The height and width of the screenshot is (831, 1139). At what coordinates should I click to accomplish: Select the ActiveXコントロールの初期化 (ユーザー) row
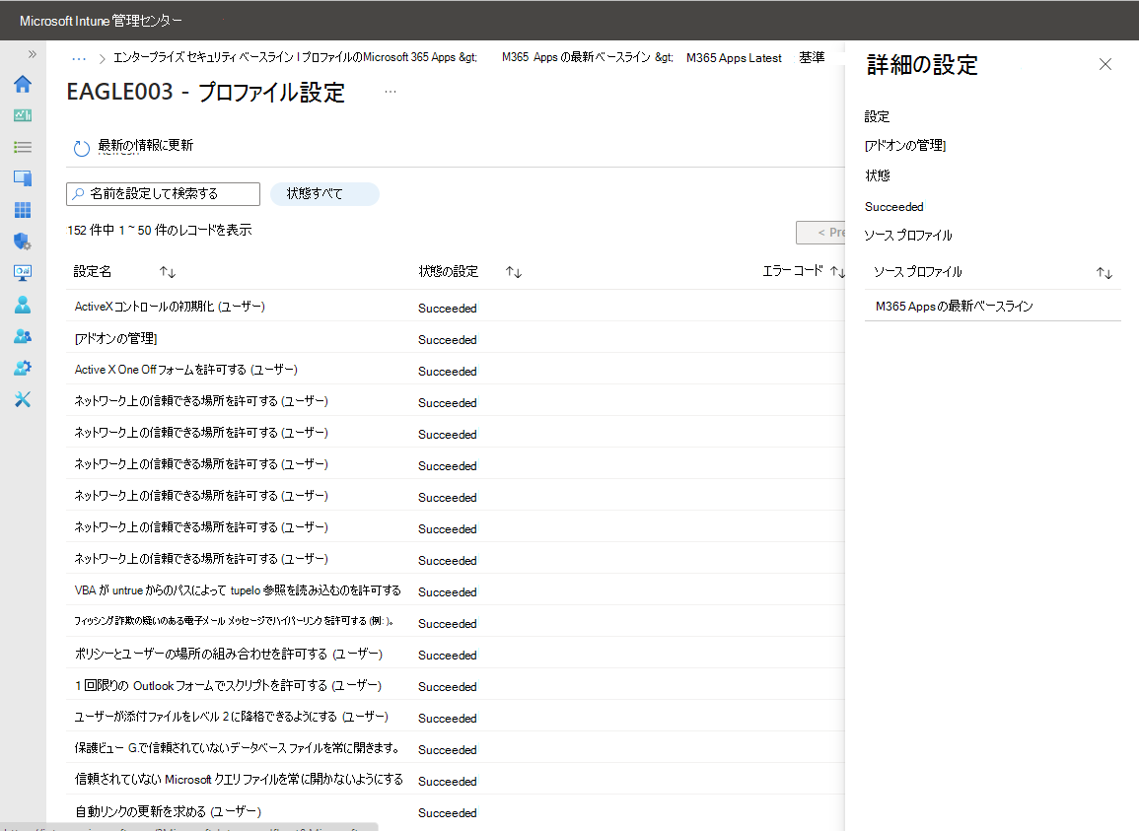coord(456,307)
